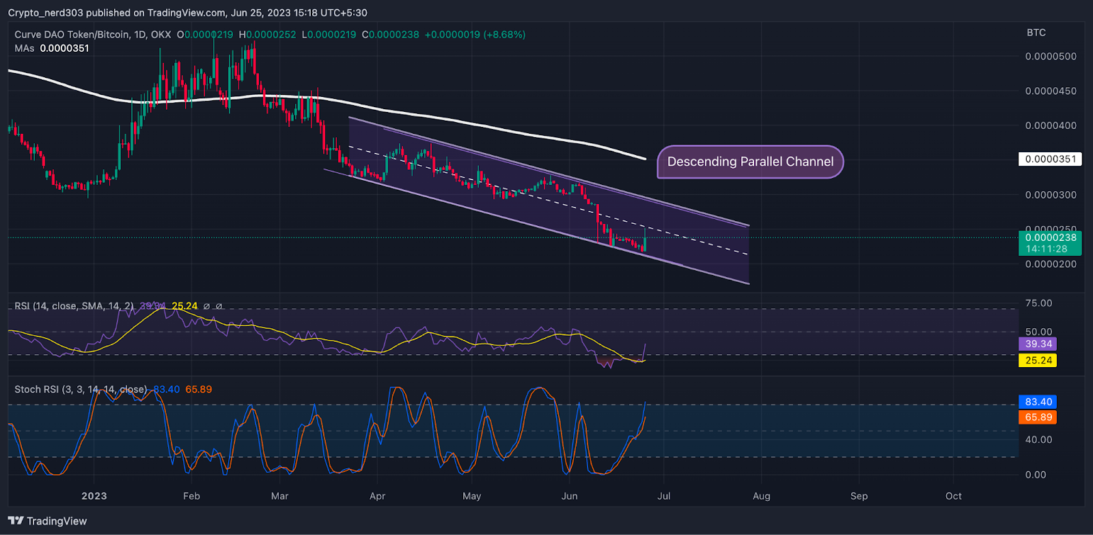Screen dimensions: 1093x535
Task: Click the Stoch RSI legend value 65.89
Action: 199,389
